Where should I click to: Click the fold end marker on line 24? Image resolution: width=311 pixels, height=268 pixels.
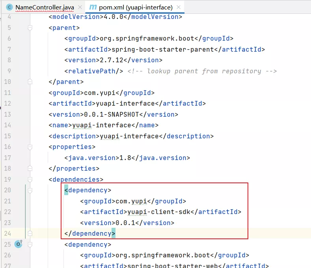coord(30,233)
